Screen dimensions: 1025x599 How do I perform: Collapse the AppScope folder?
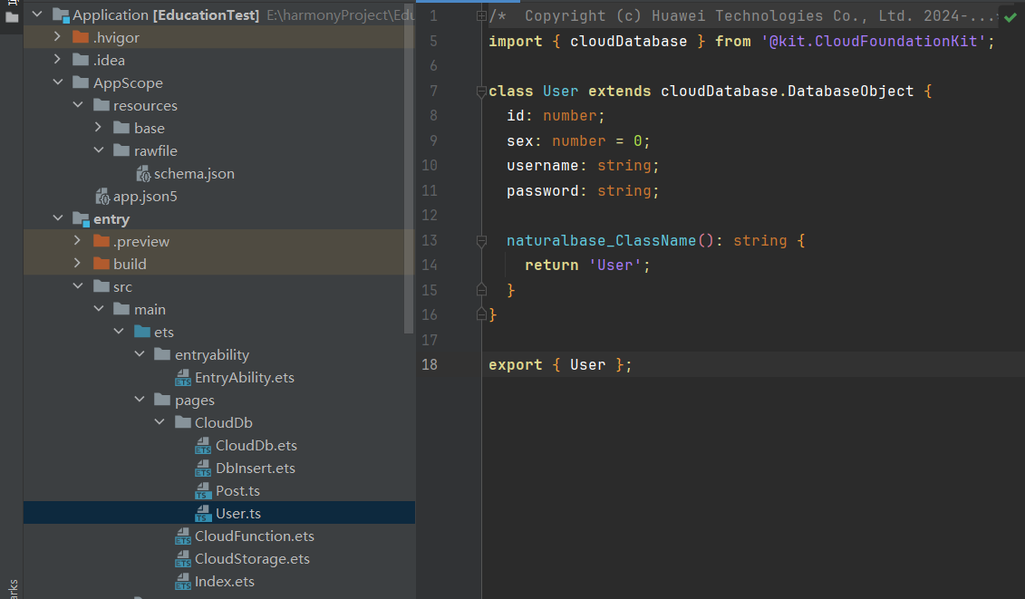[x=58, y=82]
